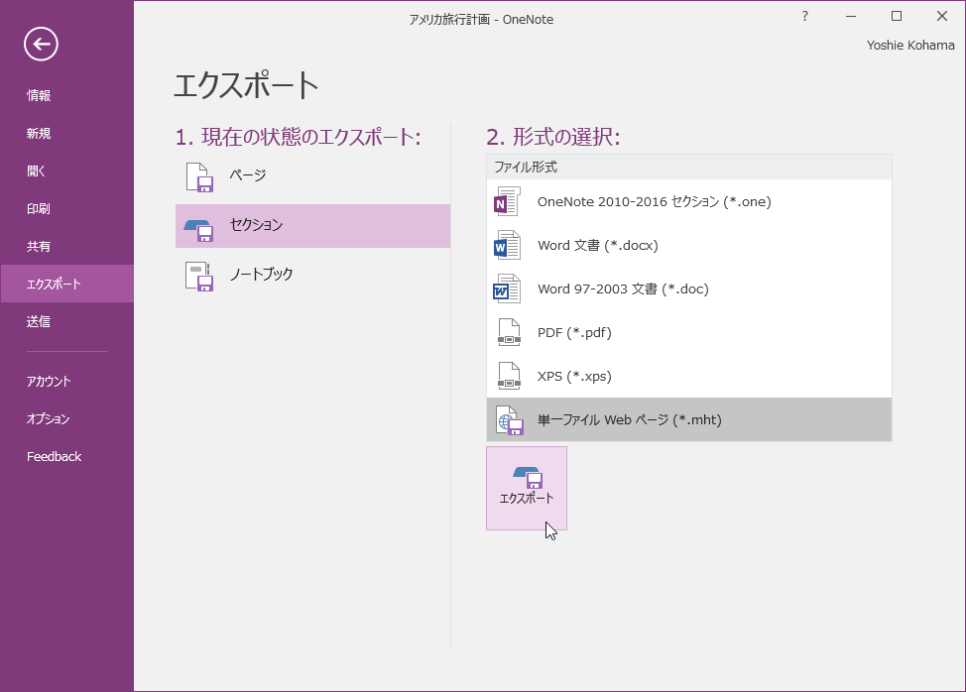Choose セクション as export scope
966x692 pixels.
pos(313,226)
